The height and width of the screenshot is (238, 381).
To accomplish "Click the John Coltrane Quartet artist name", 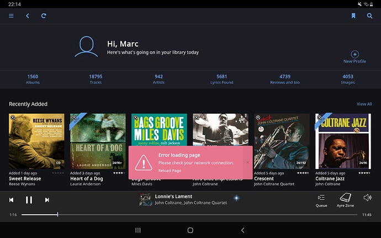I will [x=274, y=184].
